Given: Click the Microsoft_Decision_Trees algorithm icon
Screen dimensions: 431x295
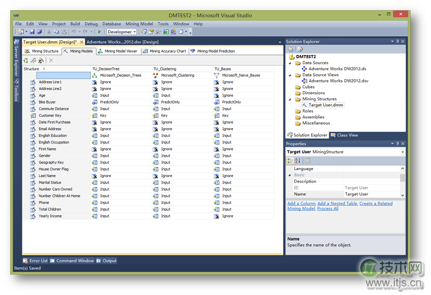Looking at the screenshot, I should click(x=94, y=75).
